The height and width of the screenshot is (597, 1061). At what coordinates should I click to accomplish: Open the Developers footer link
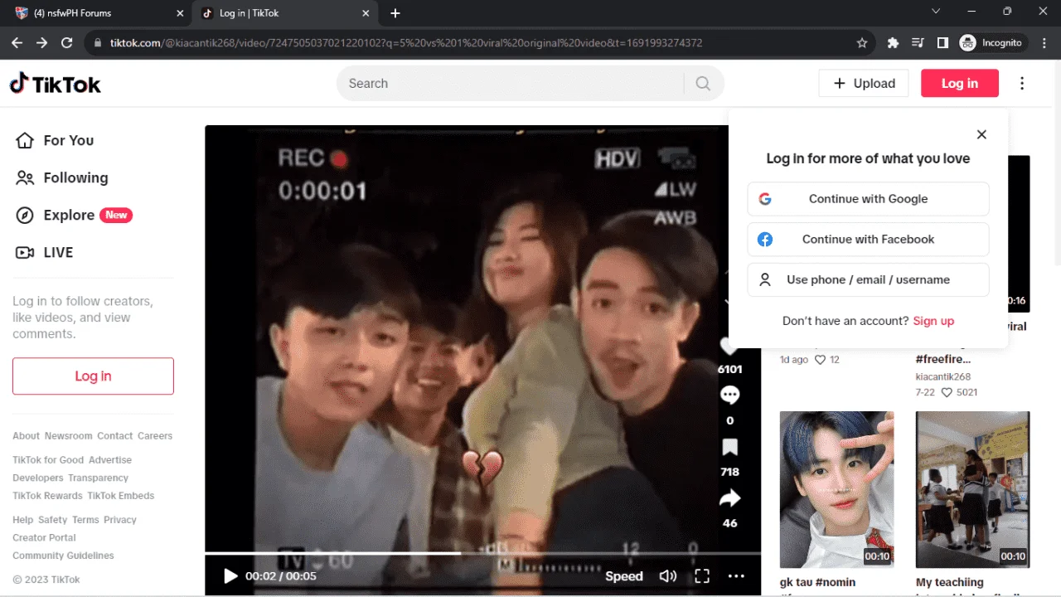coord(38,478)
